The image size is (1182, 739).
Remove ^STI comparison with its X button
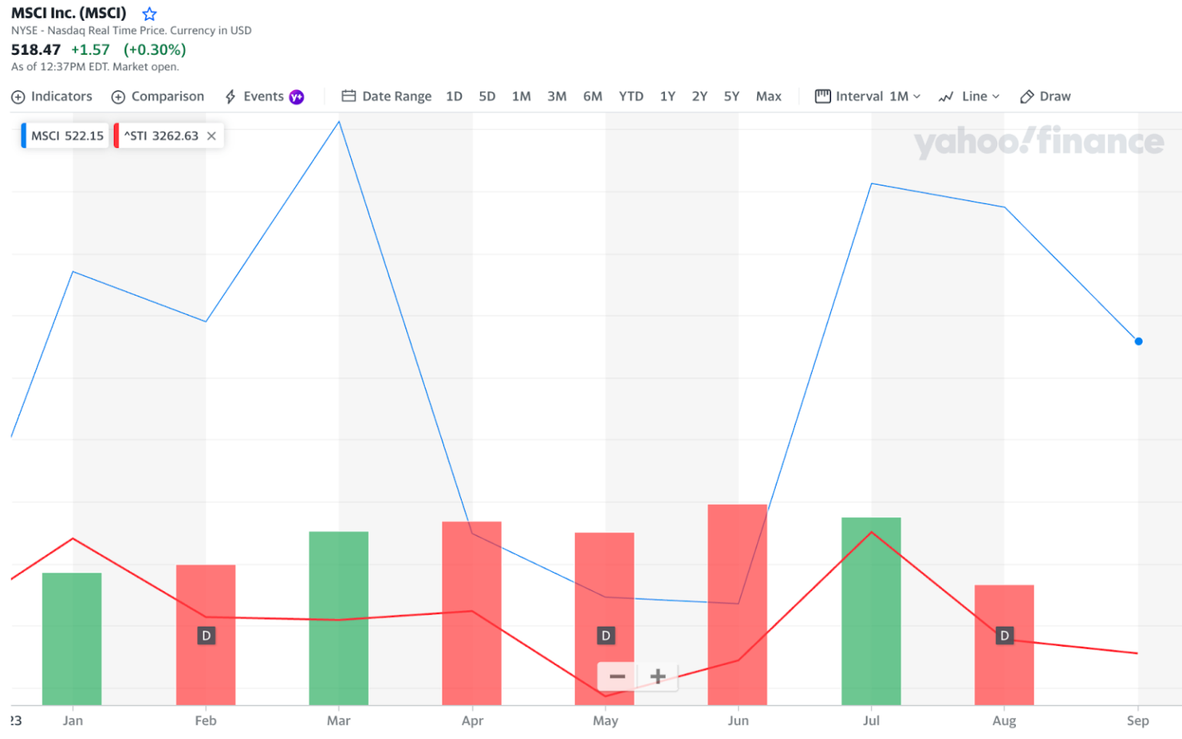click(x=212, y=135)
